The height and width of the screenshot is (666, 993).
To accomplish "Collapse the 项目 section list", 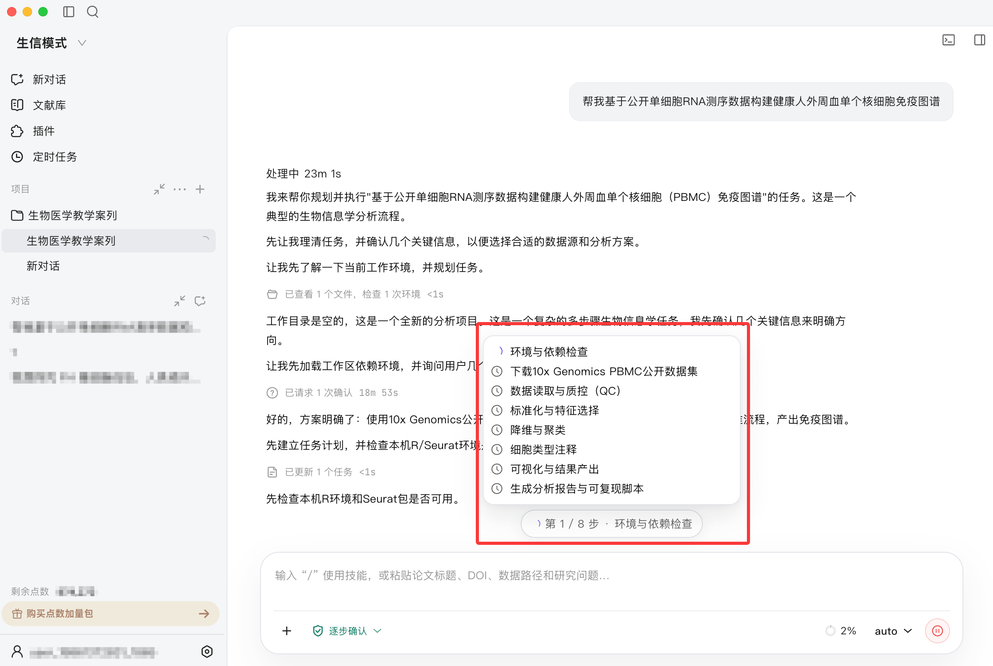I will pyautogui.click(x=159, y=189).
